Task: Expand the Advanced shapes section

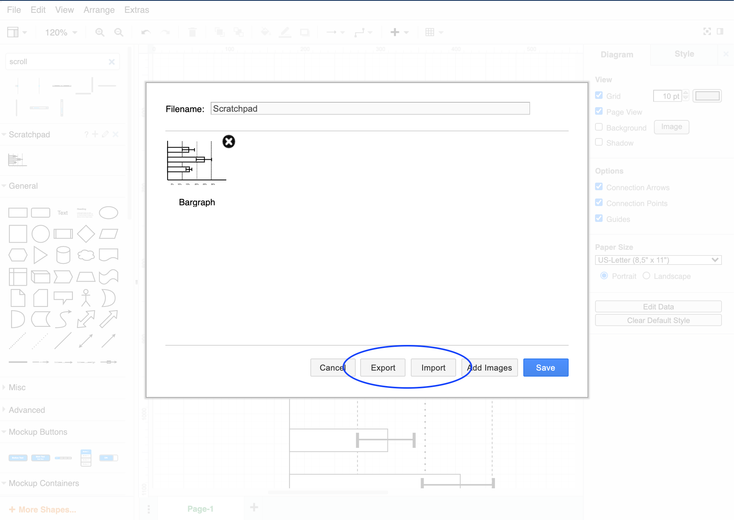Action: pos(26,410)
